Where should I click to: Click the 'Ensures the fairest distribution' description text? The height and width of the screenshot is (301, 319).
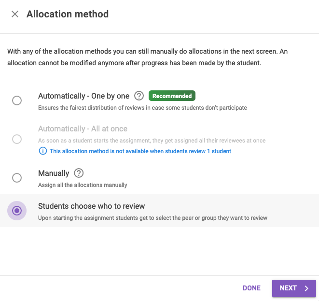click(142, 108)
